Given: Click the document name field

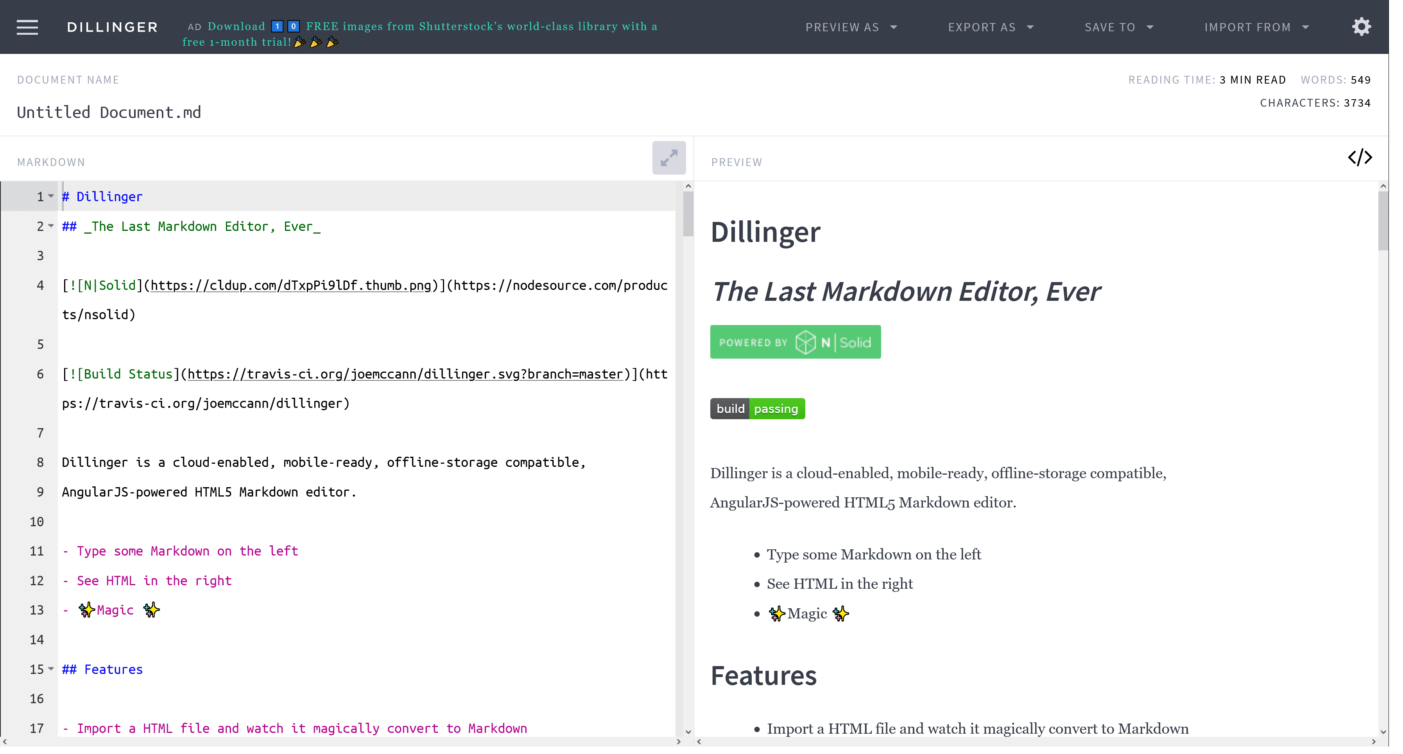Looking at the screenshot, I should 109,112.
